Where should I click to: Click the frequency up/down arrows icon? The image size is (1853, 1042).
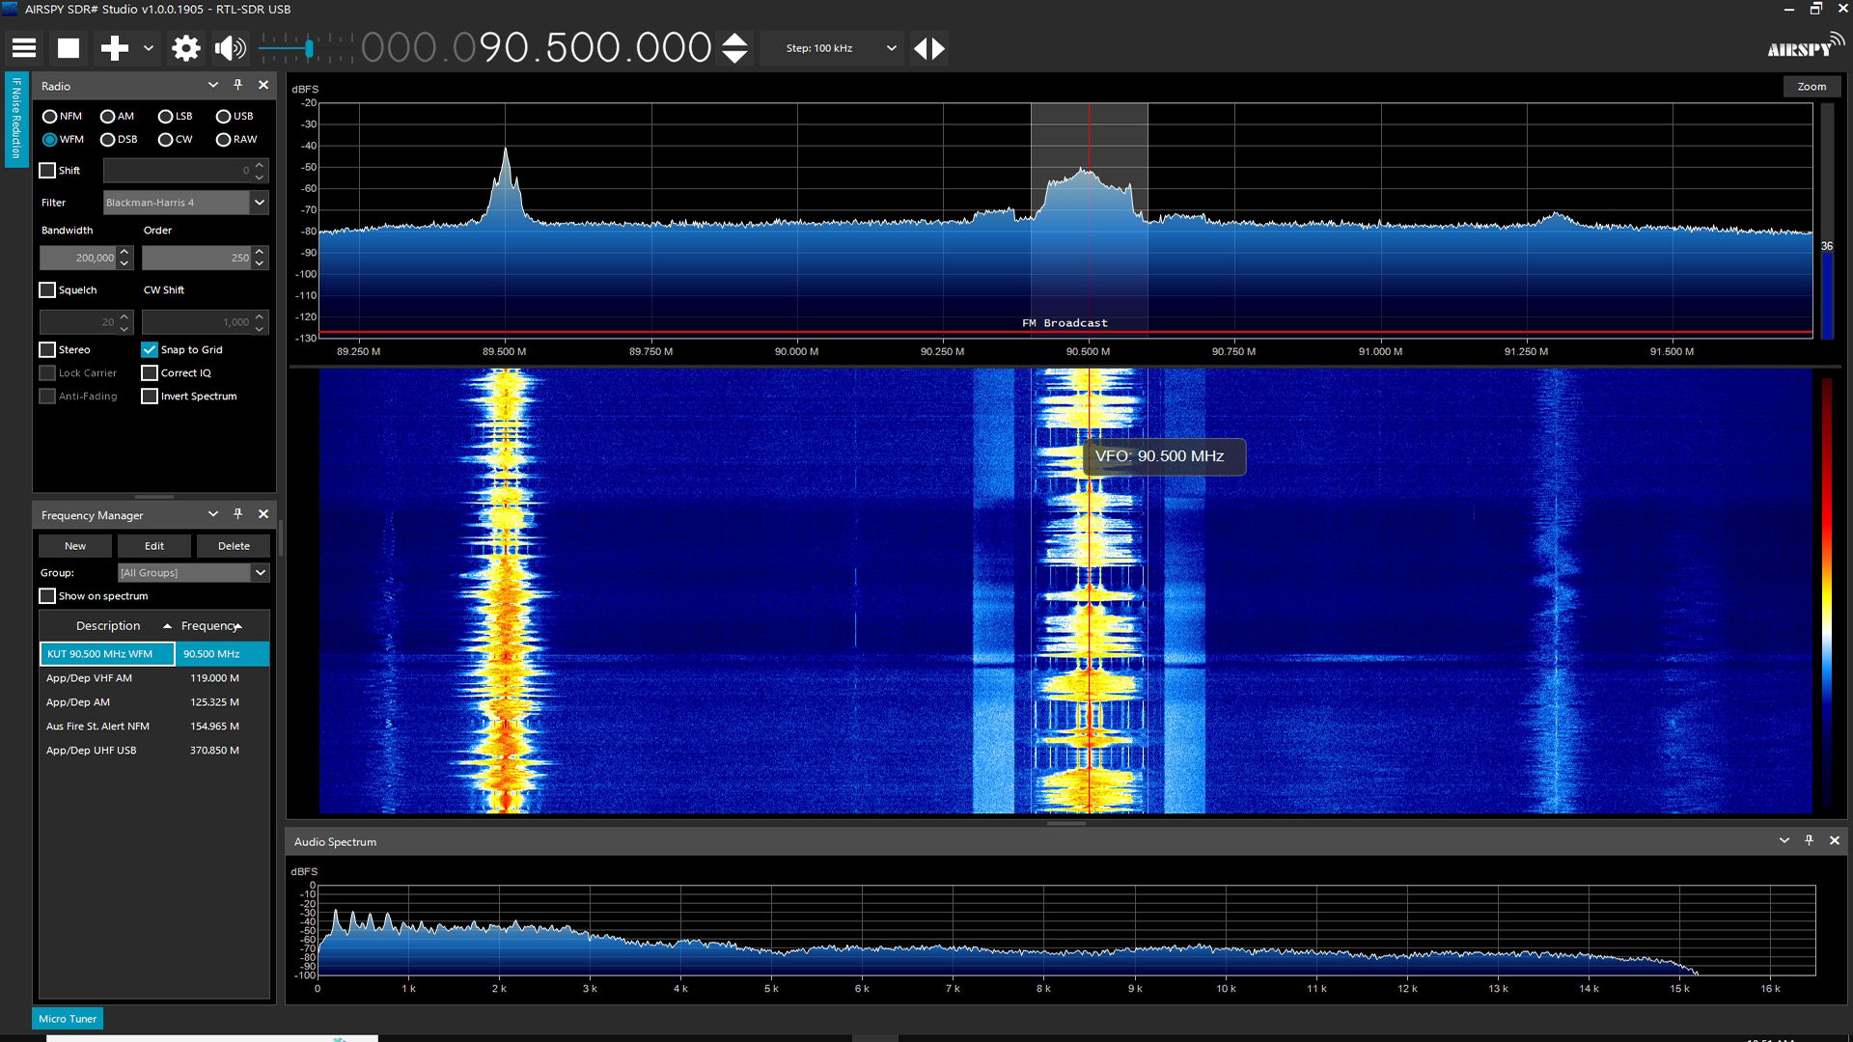click(734, 48)
